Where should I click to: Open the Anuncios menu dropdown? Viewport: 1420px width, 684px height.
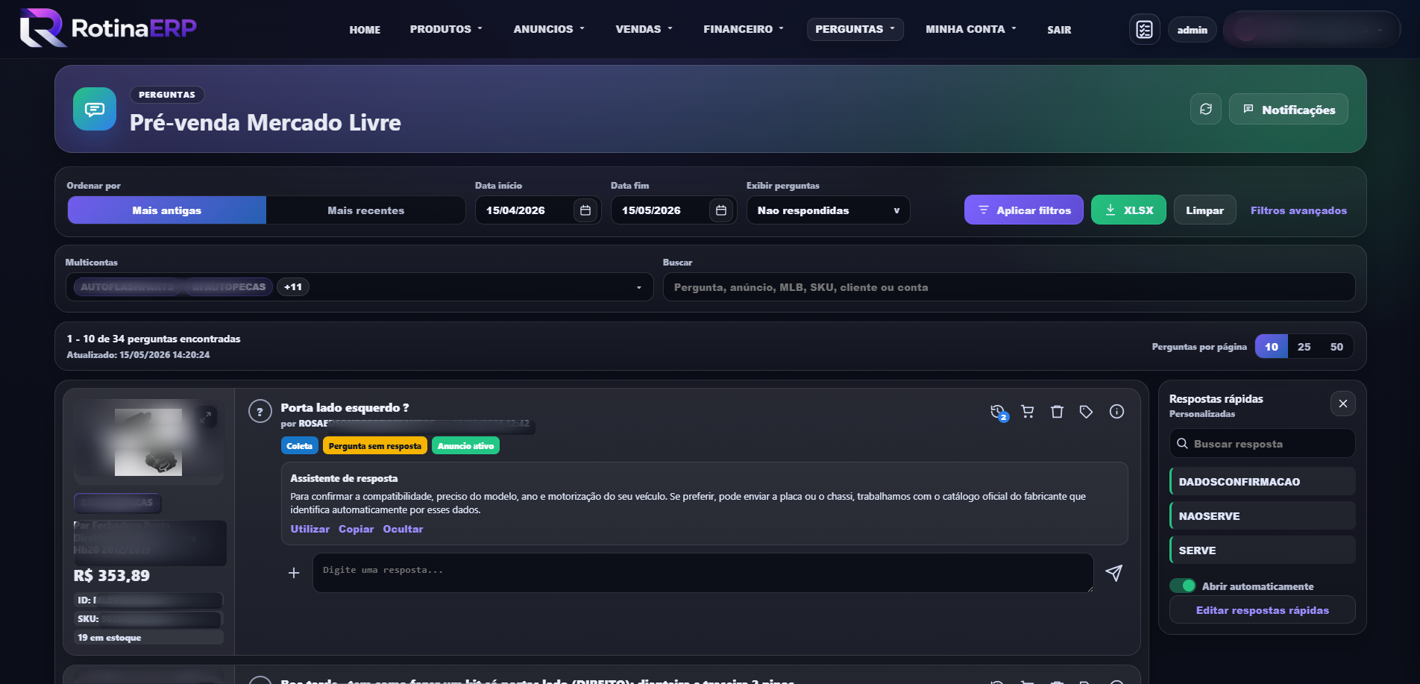549,29
